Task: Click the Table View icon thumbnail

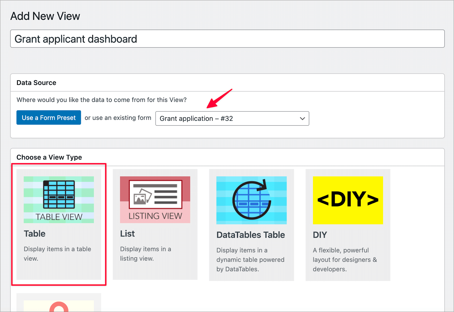Action: (59, 200)
